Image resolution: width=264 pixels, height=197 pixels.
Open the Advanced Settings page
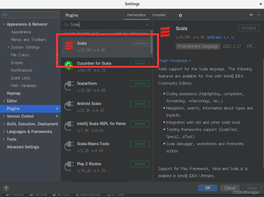(23, 147)
